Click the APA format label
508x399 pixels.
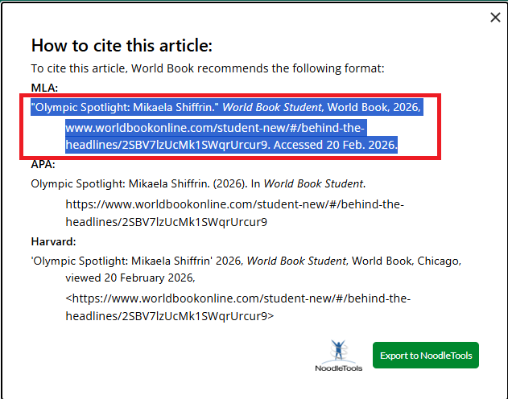point(43,165)
